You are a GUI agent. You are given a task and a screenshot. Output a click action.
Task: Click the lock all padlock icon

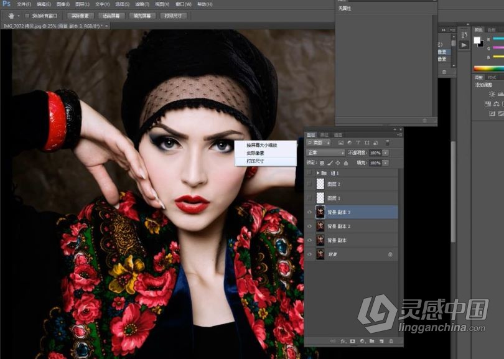point(346,163)
